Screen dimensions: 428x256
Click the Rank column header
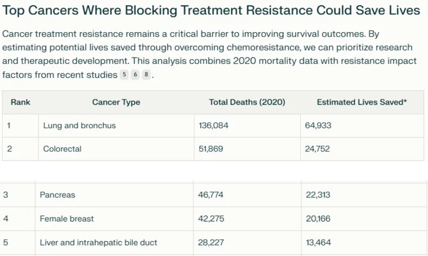pos(20,102)
